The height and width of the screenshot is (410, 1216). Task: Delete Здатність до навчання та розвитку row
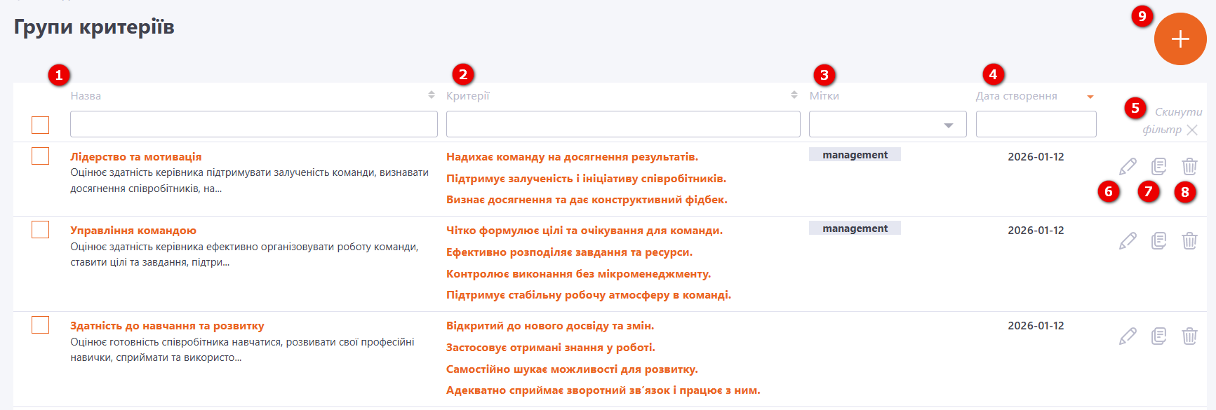[x=1189, y=336]
